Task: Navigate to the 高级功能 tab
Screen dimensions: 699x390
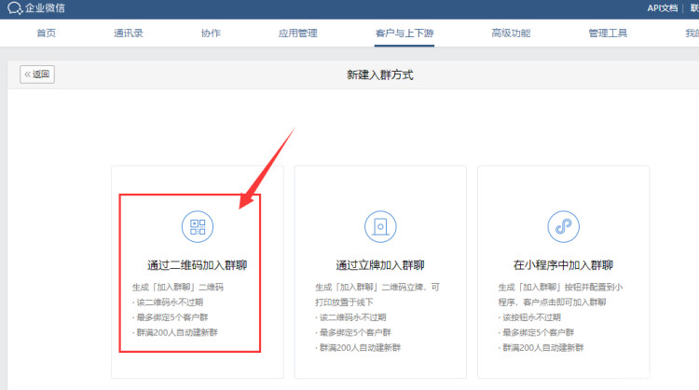Action: (511, 34)
